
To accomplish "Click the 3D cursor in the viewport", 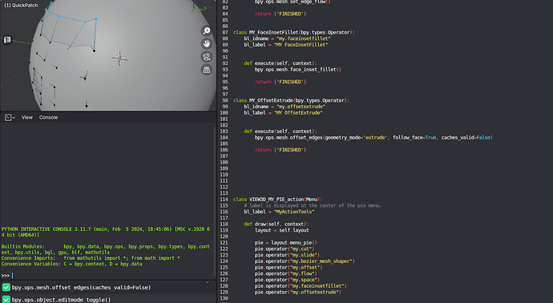I will coord(119,59).
